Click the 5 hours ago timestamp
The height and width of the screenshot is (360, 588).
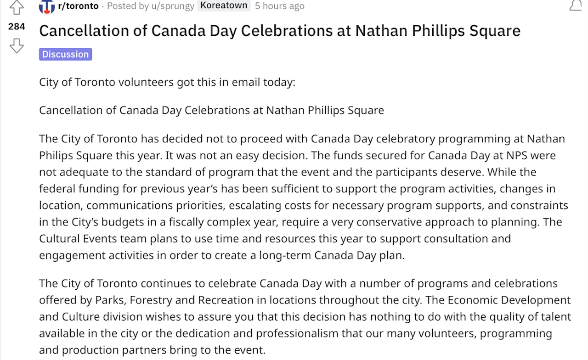click(279, 6)
